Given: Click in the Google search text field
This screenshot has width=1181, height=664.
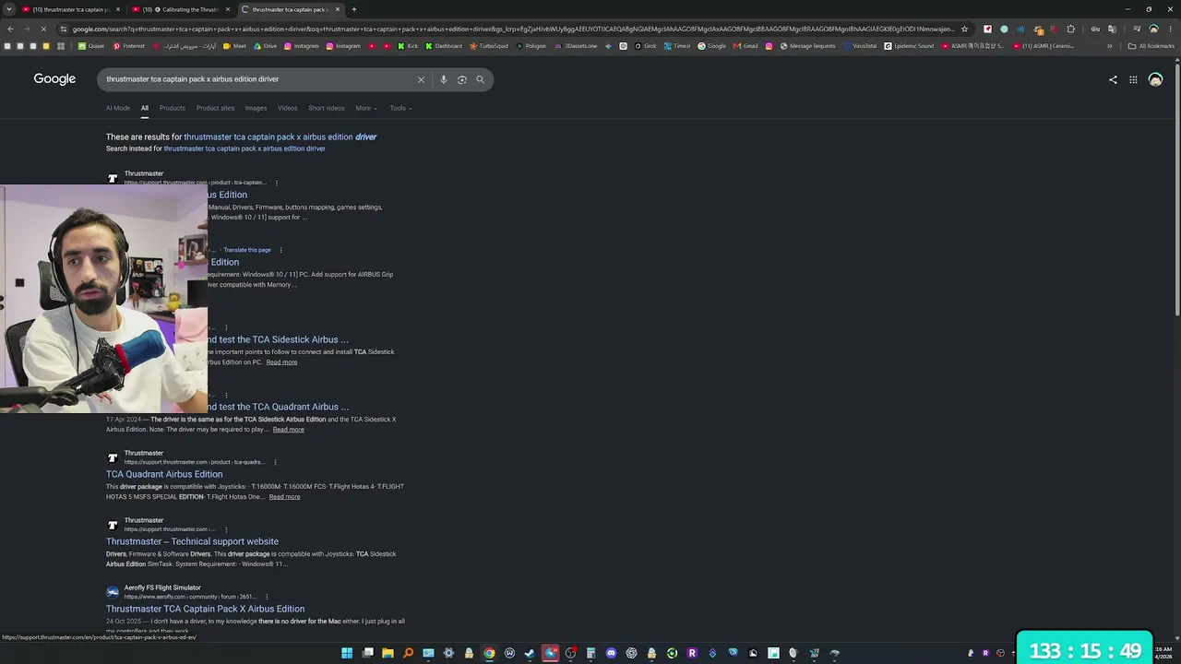Looking at the screenshot, I should click(258, 79).
